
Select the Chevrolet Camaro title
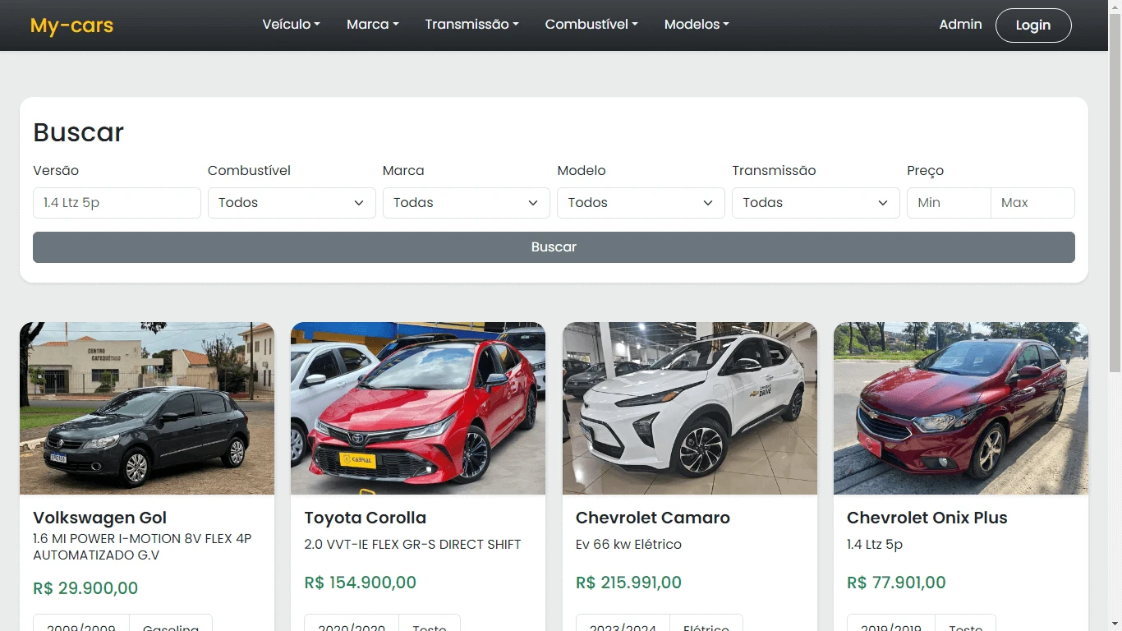point(652,518)
